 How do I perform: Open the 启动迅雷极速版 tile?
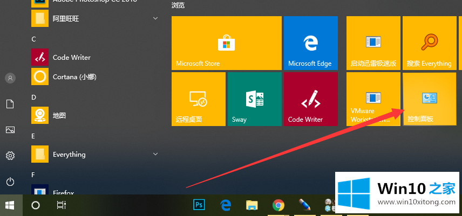point(373,43)
